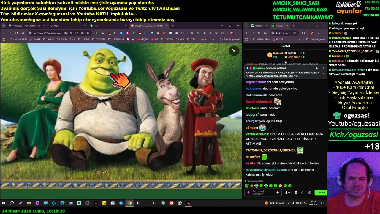The height and width of the screenshot is (214, 380).
Task: Open the Chrome menu in Reddit window
Action: [238, 33]
